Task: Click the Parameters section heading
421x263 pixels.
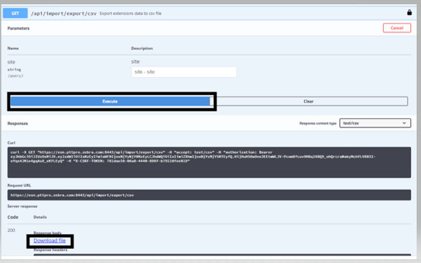Action: (x=18, y=28)
